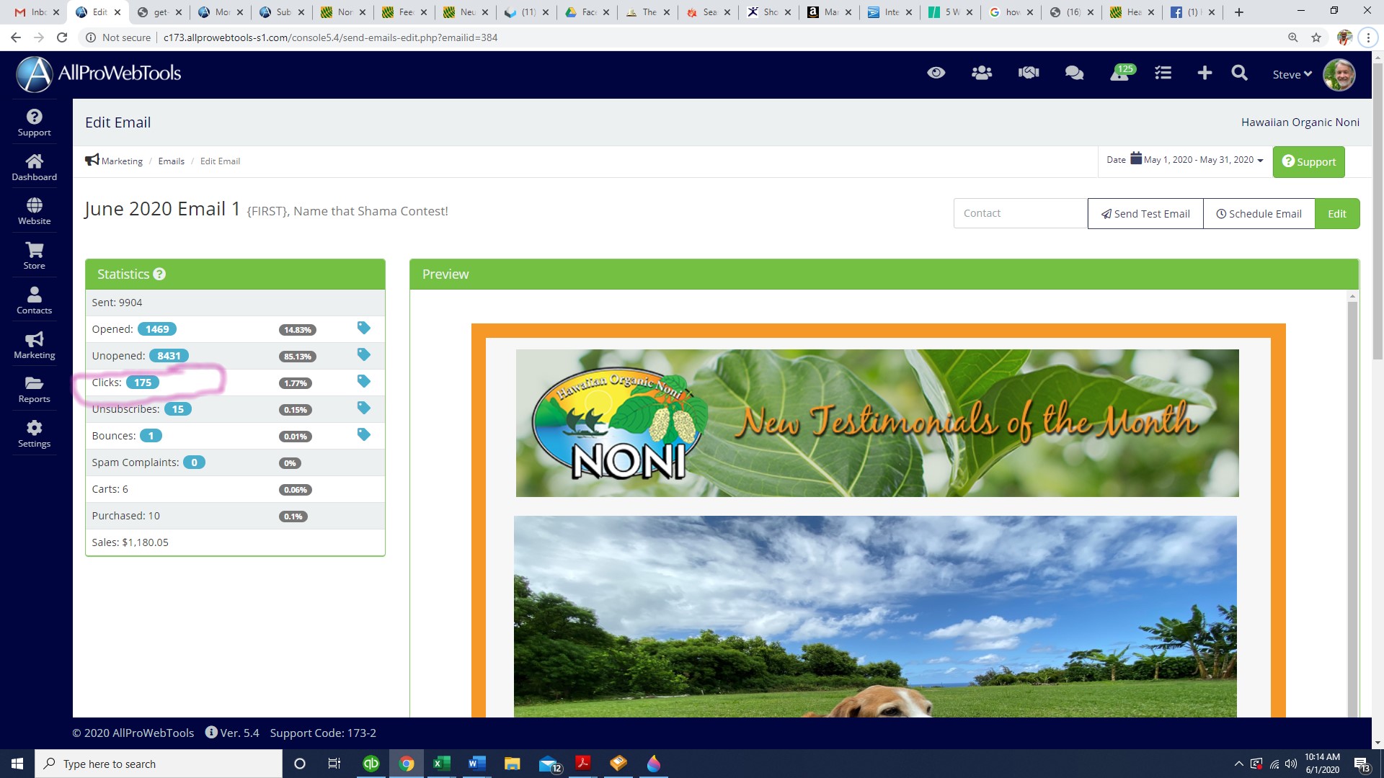Click the tag icon in Unopened row

click(363, 354)
